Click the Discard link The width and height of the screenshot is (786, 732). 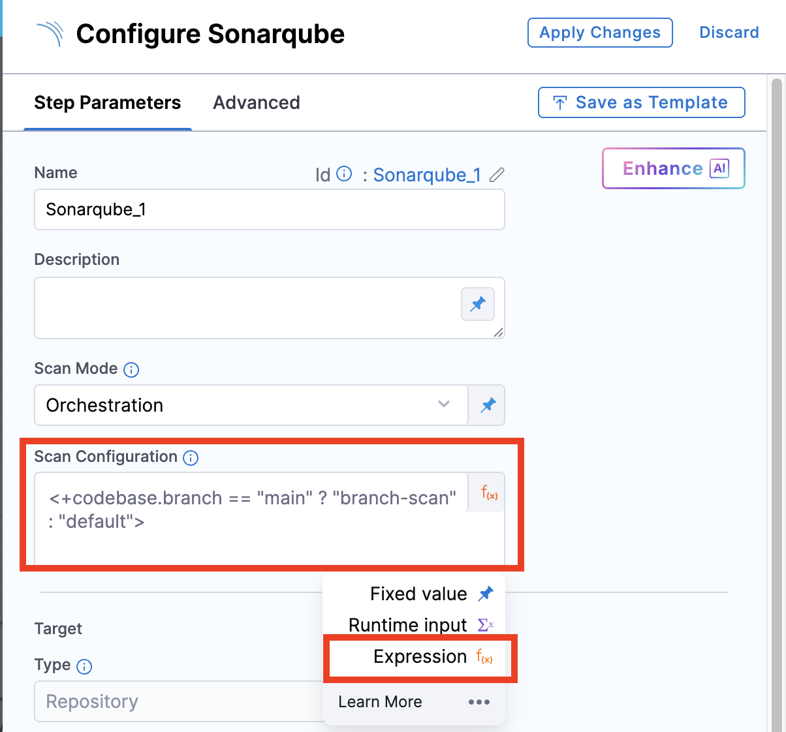tap(729, 33)
